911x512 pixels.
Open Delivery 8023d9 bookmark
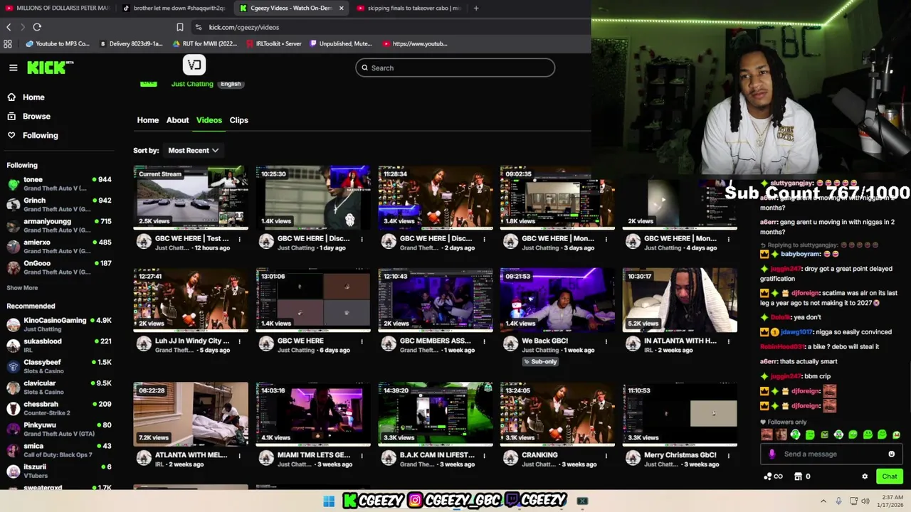pyautogui.click(x=131, y=43)
